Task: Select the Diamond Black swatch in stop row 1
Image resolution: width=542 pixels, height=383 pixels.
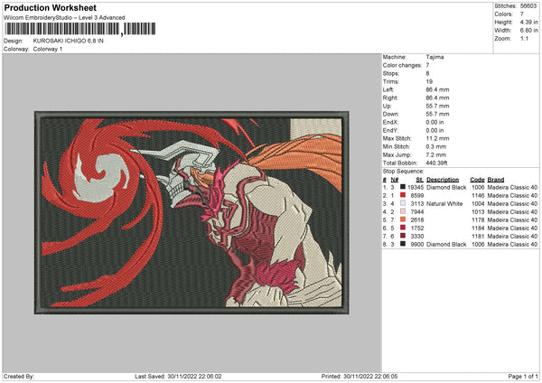Action: [403, 187]
